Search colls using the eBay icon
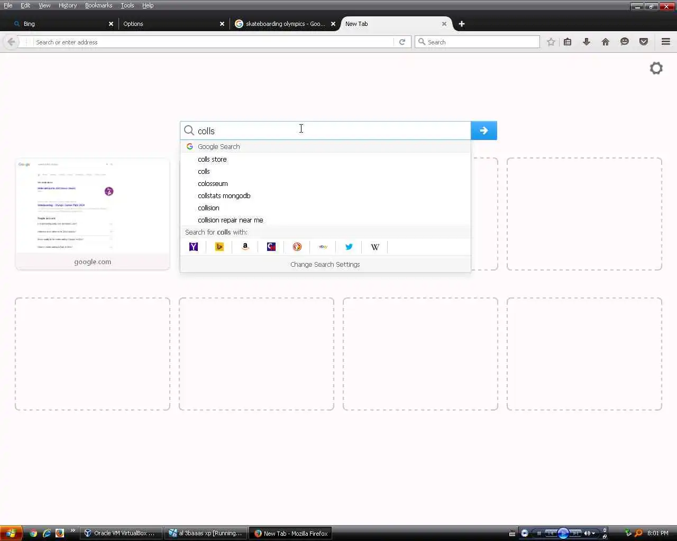 coord(323,247)
